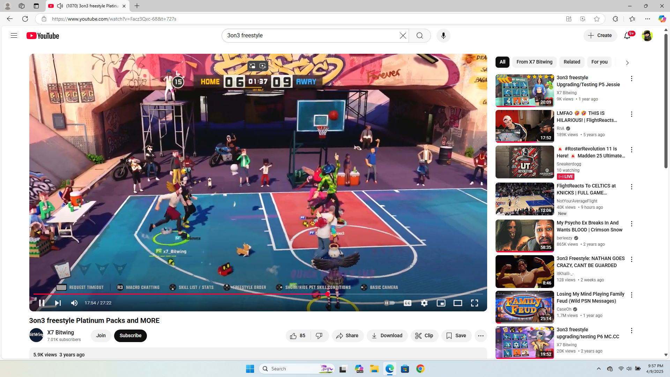Seek on the red video progress bar
This screenshot has height=377, width=670.
[x=258, y=294]
